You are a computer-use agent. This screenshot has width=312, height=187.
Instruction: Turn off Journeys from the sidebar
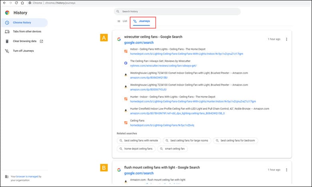tap(23, 51)
